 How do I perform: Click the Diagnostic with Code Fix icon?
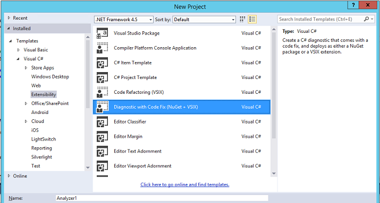(102, 107)
